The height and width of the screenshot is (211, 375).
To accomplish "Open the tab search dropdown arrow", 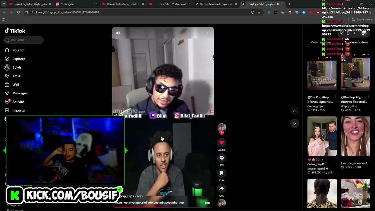I will point(4,4).
